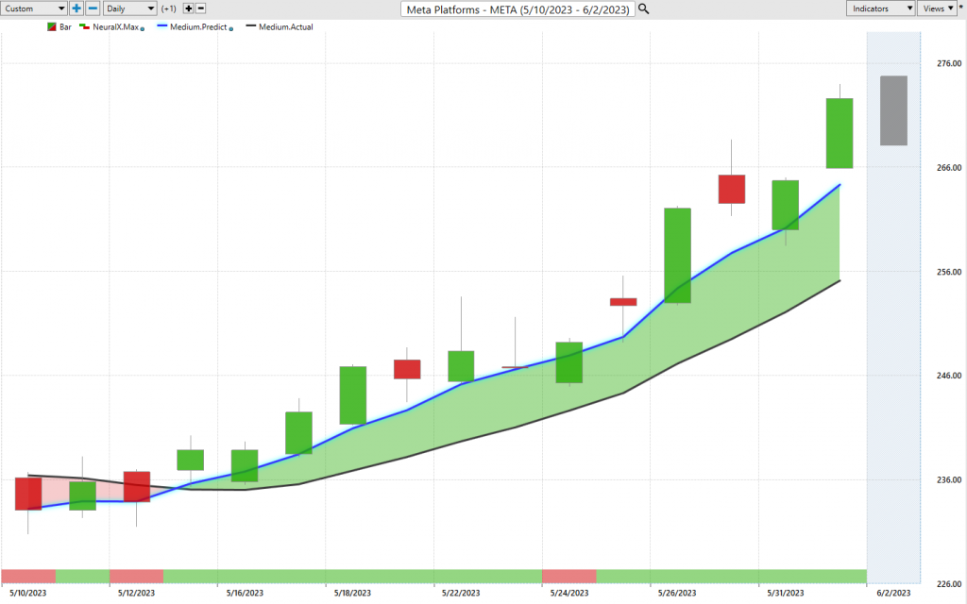Click the 276.00 price axis label
967x604 pixels.
tap(949, 63)
